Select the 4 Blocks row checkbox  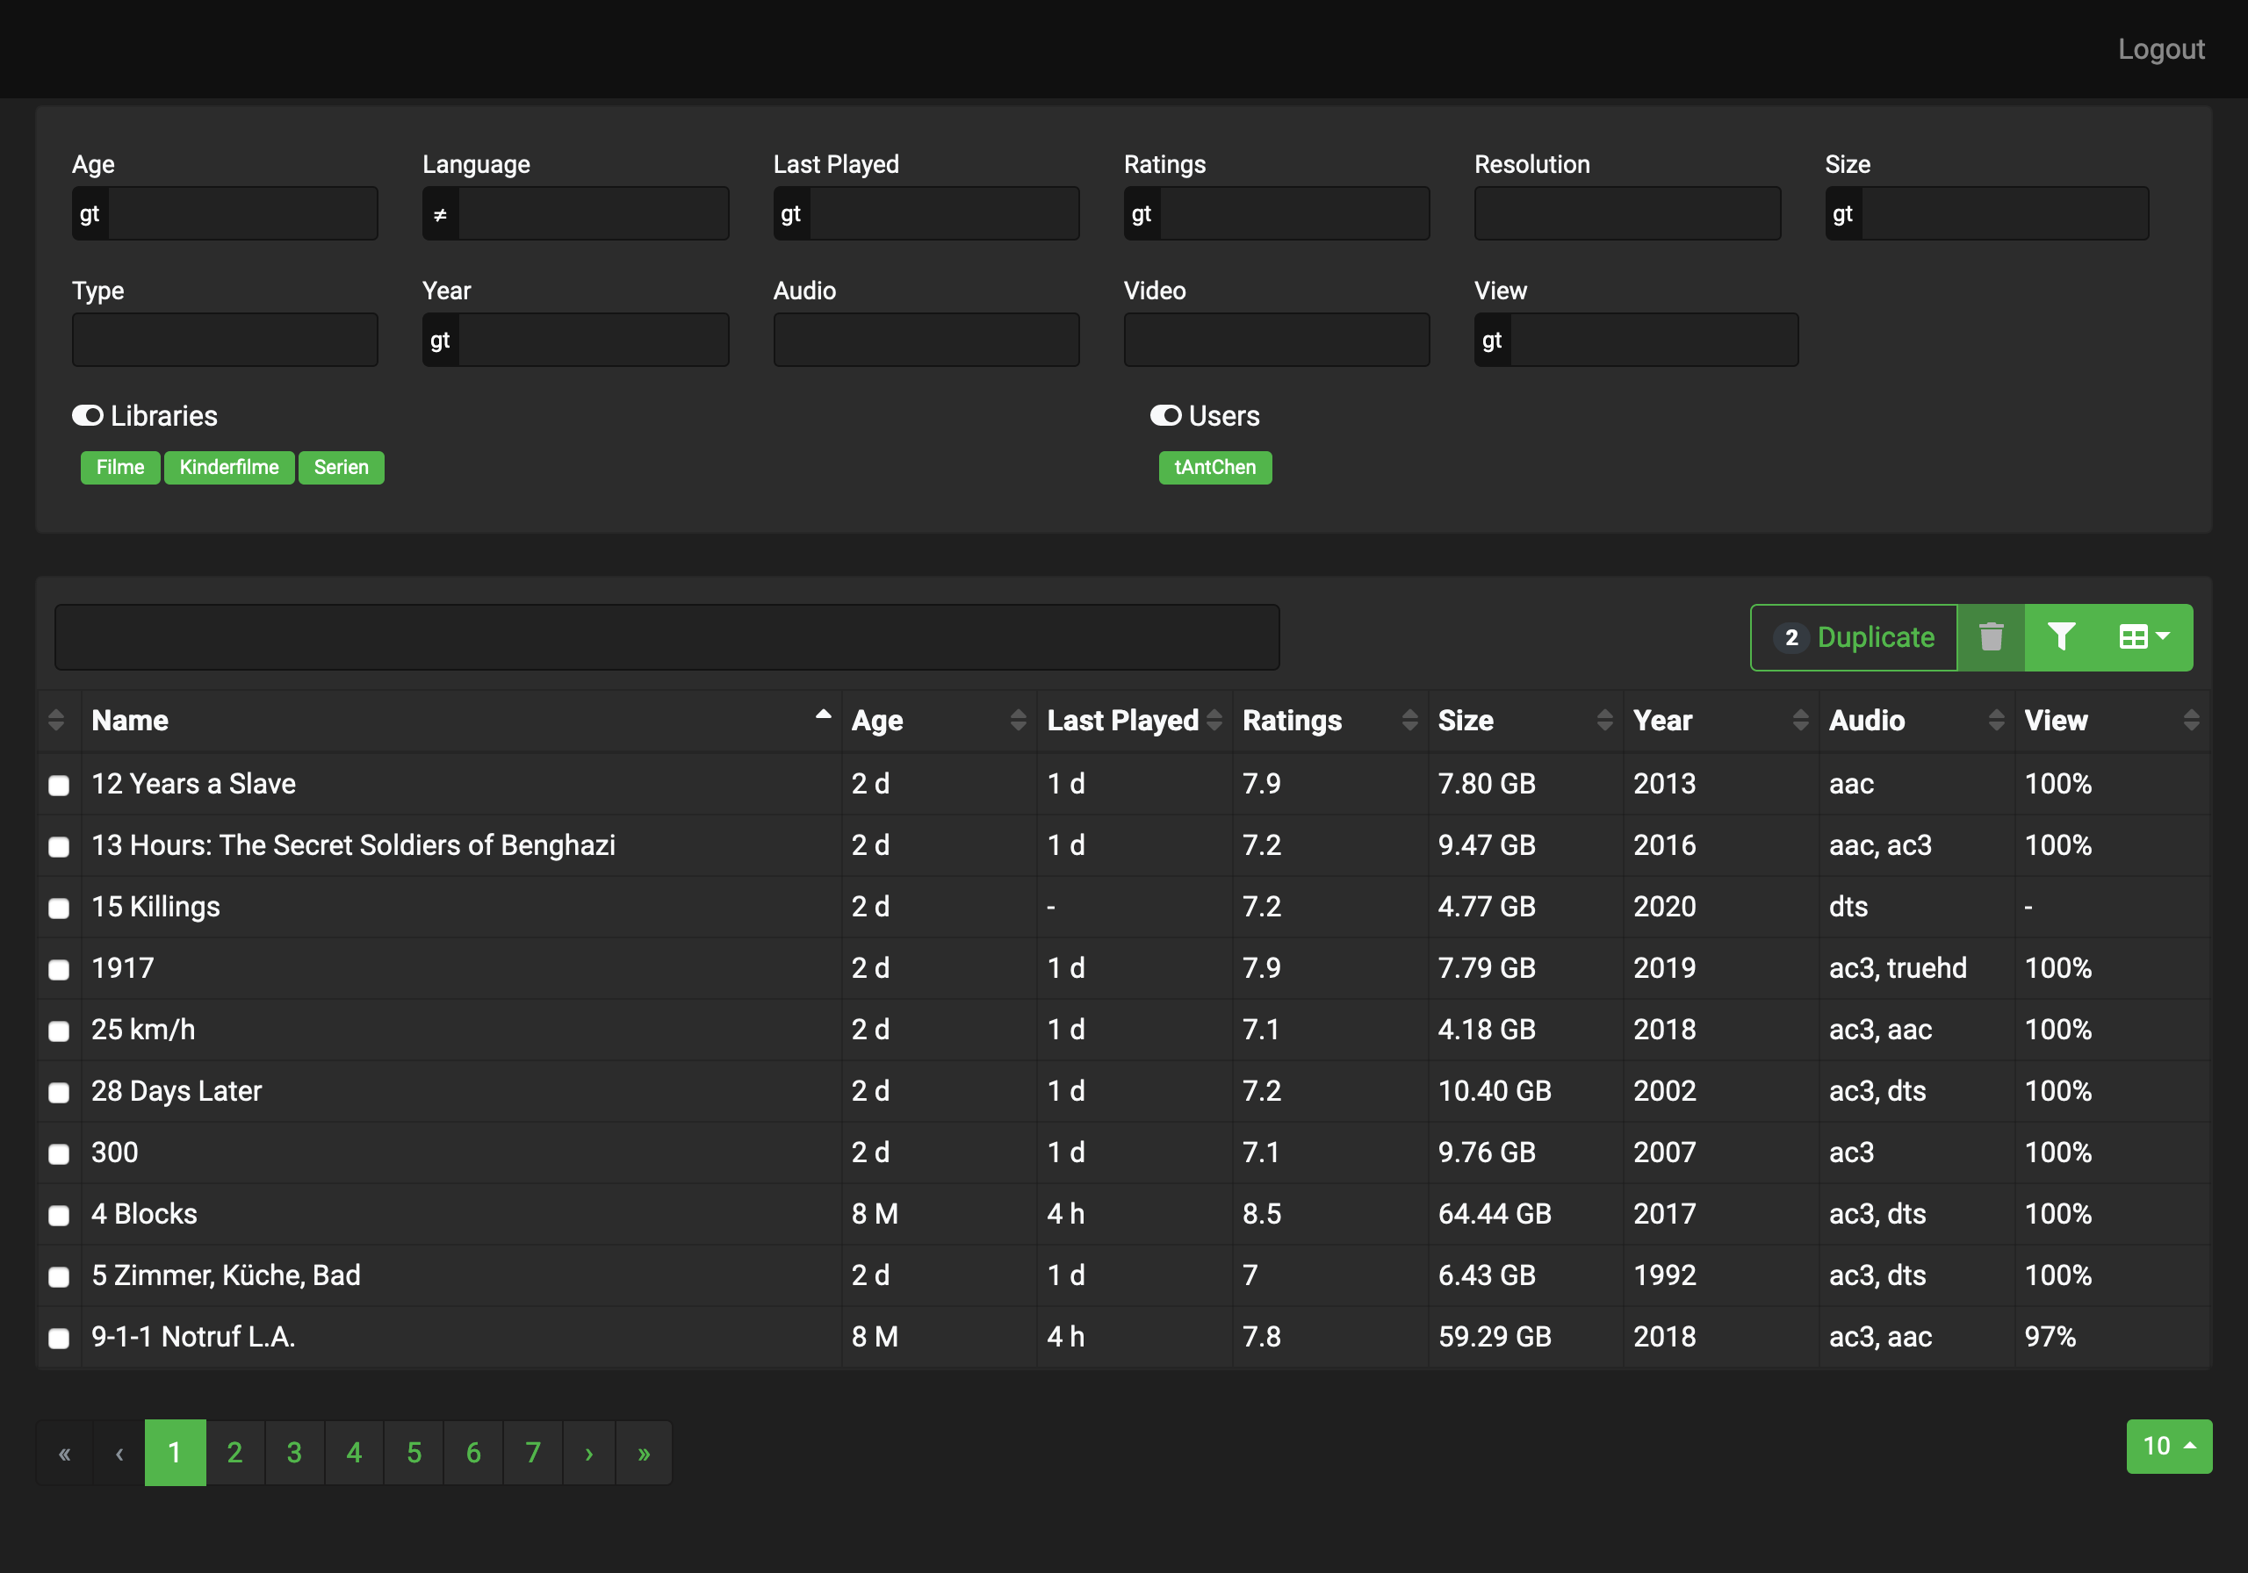point(59,1215)
